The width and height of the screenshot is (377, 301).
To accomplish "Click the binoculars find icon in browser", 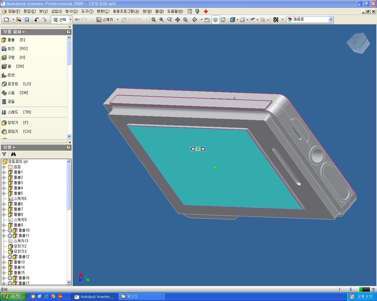I will point(14,154).
